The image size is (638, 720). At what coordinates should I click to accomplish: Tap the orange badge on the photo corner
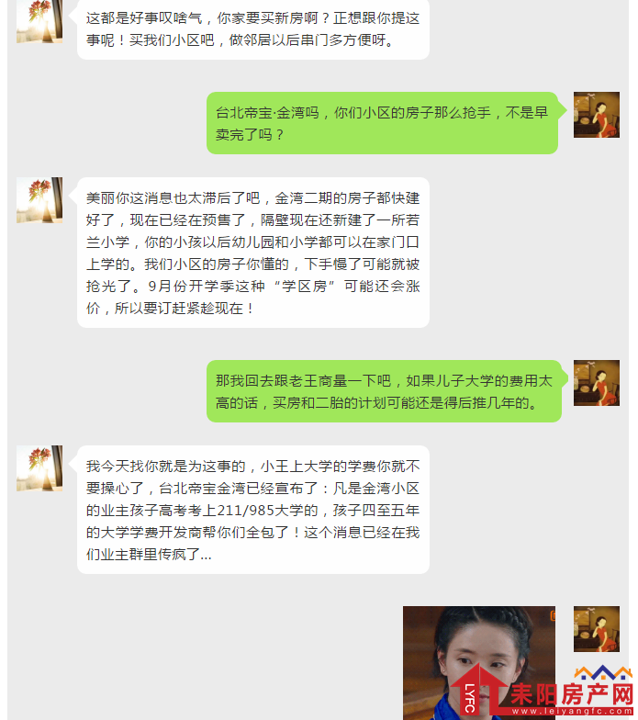[x=553, y=615]
